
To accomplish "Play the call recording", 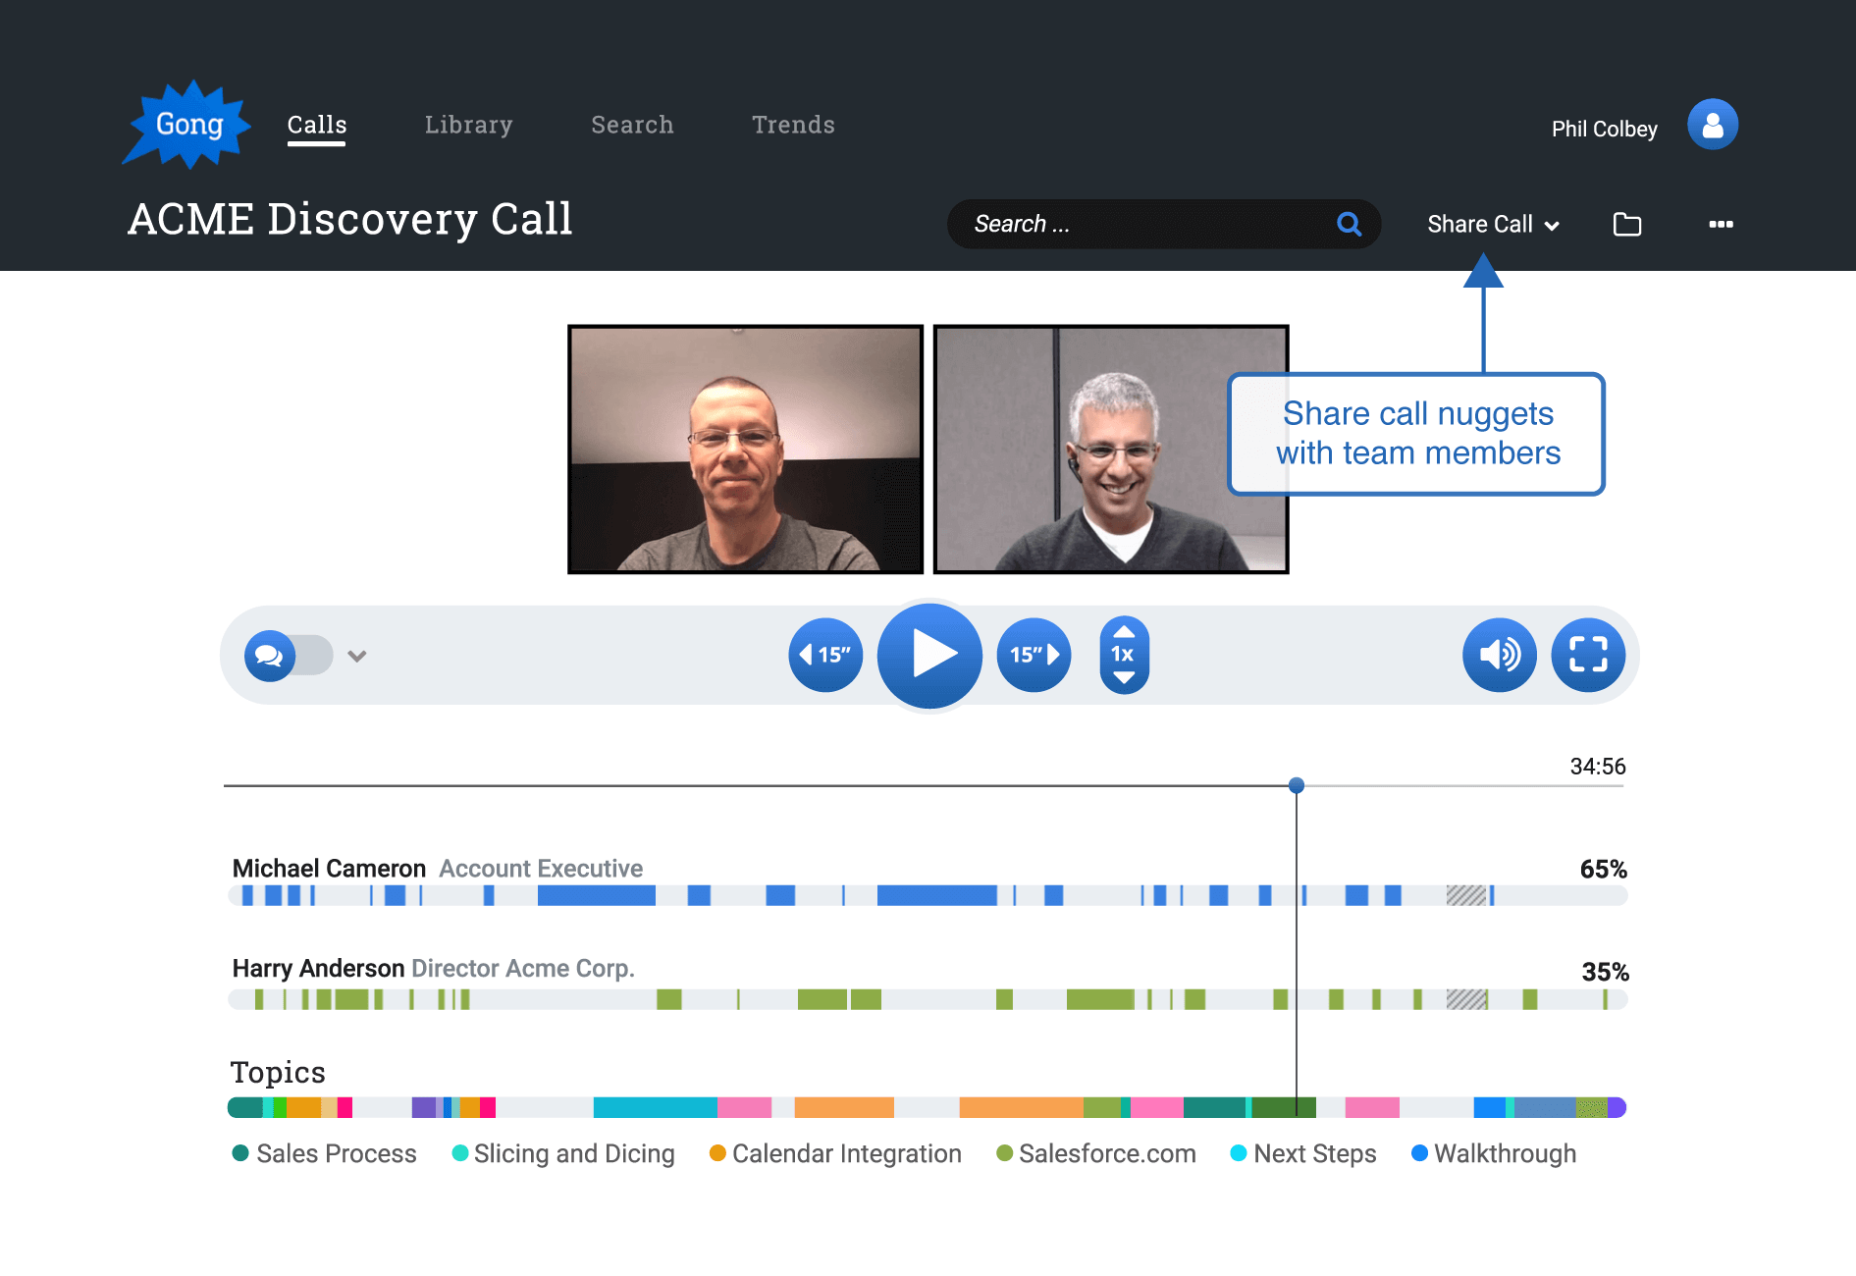I will 929,655.
